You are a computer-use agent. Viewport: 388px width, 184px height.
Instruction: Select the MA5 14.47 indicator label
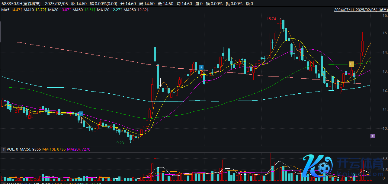point(12,10)
